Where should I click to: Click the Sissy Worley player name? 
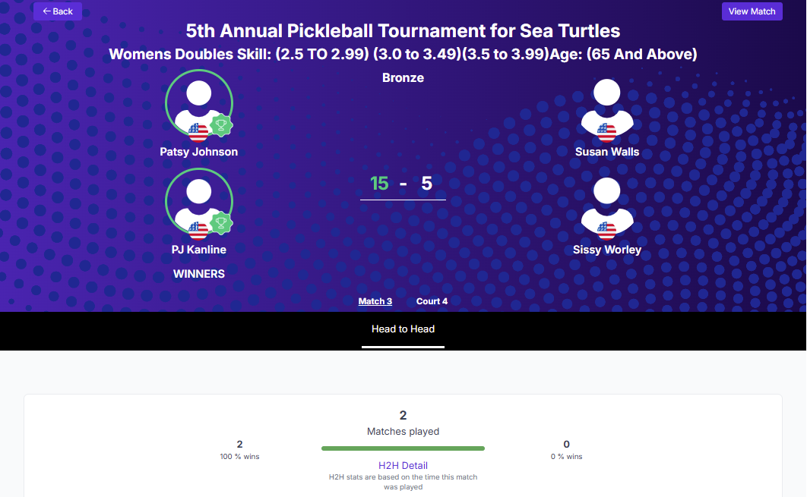[x=606, y=250]
